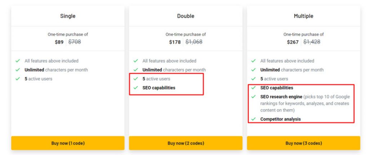Image resolution: width=369 pixels, height=155 pixels.
Task: Click the $89 price in Single plan
Action: coord(59,42)
